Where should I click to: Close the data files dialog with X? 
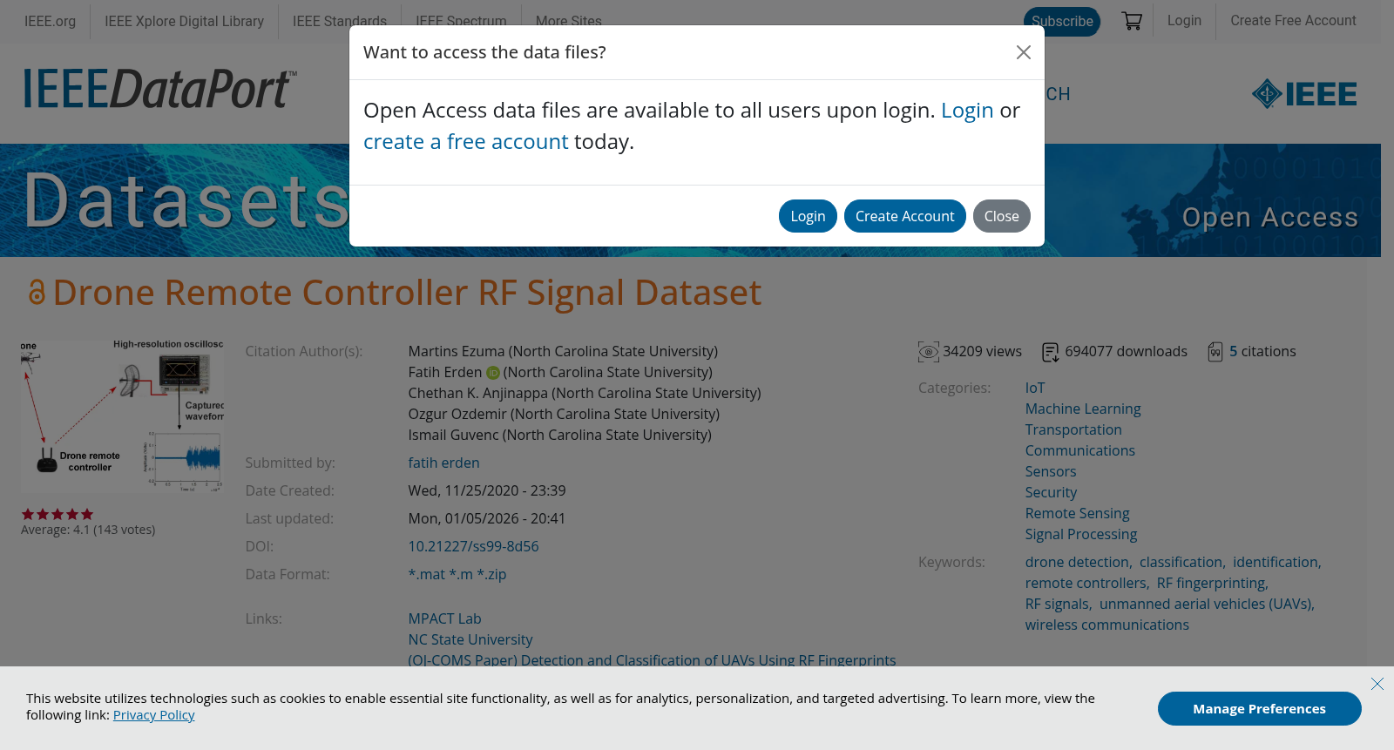point(1024,52)
